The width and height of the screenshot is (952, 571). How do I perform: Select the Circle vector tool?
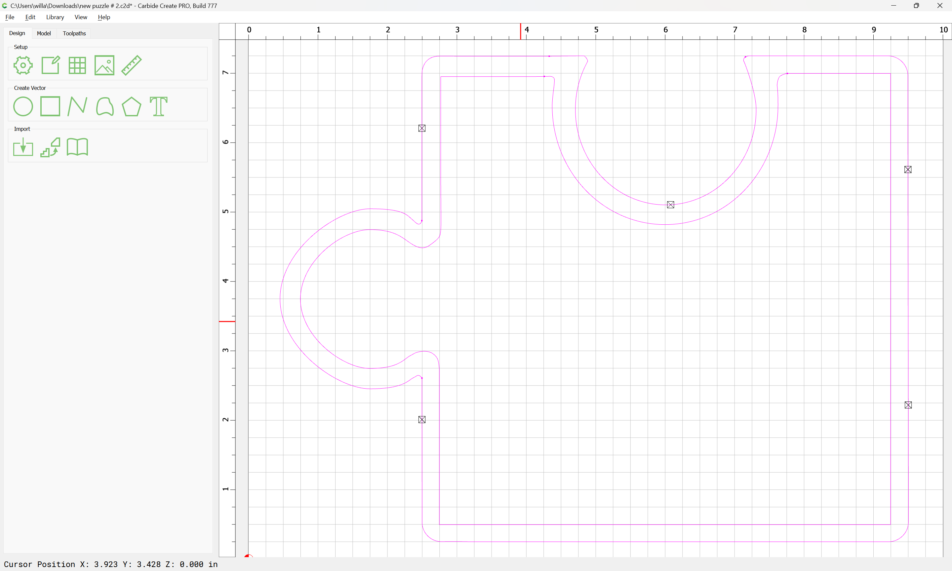pos(23,106)
